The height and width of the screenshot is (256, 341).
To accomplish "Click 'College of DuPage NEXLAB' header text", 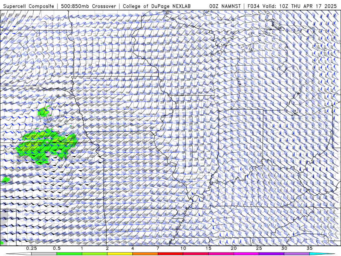I will (156, 6).
